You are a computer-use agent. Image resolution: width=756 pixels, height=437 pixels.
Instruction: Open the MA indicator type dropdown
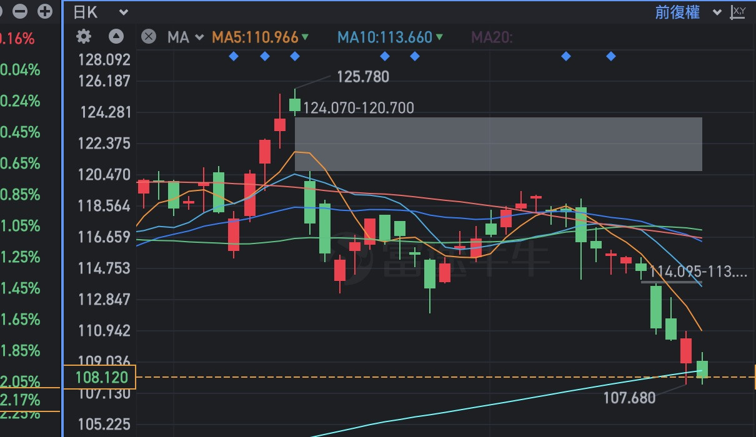(x=186, y=37)
